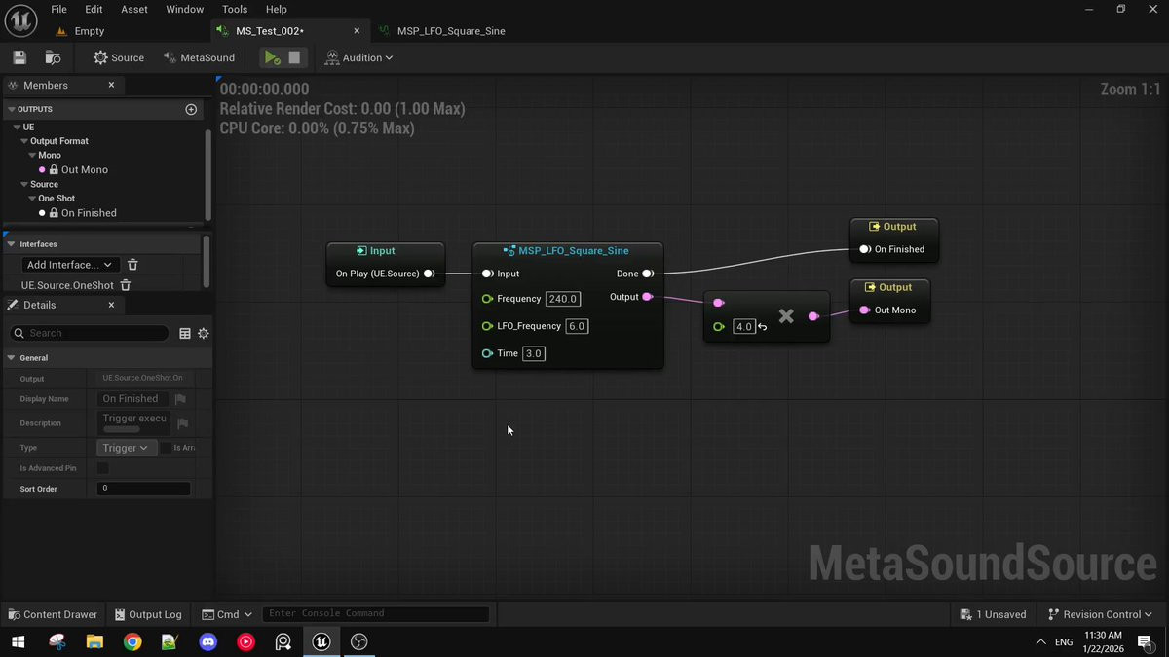Collapse the Source tree node
Image resolution: width=1169 pixels, height=657 pixels.
coord(24,184)
